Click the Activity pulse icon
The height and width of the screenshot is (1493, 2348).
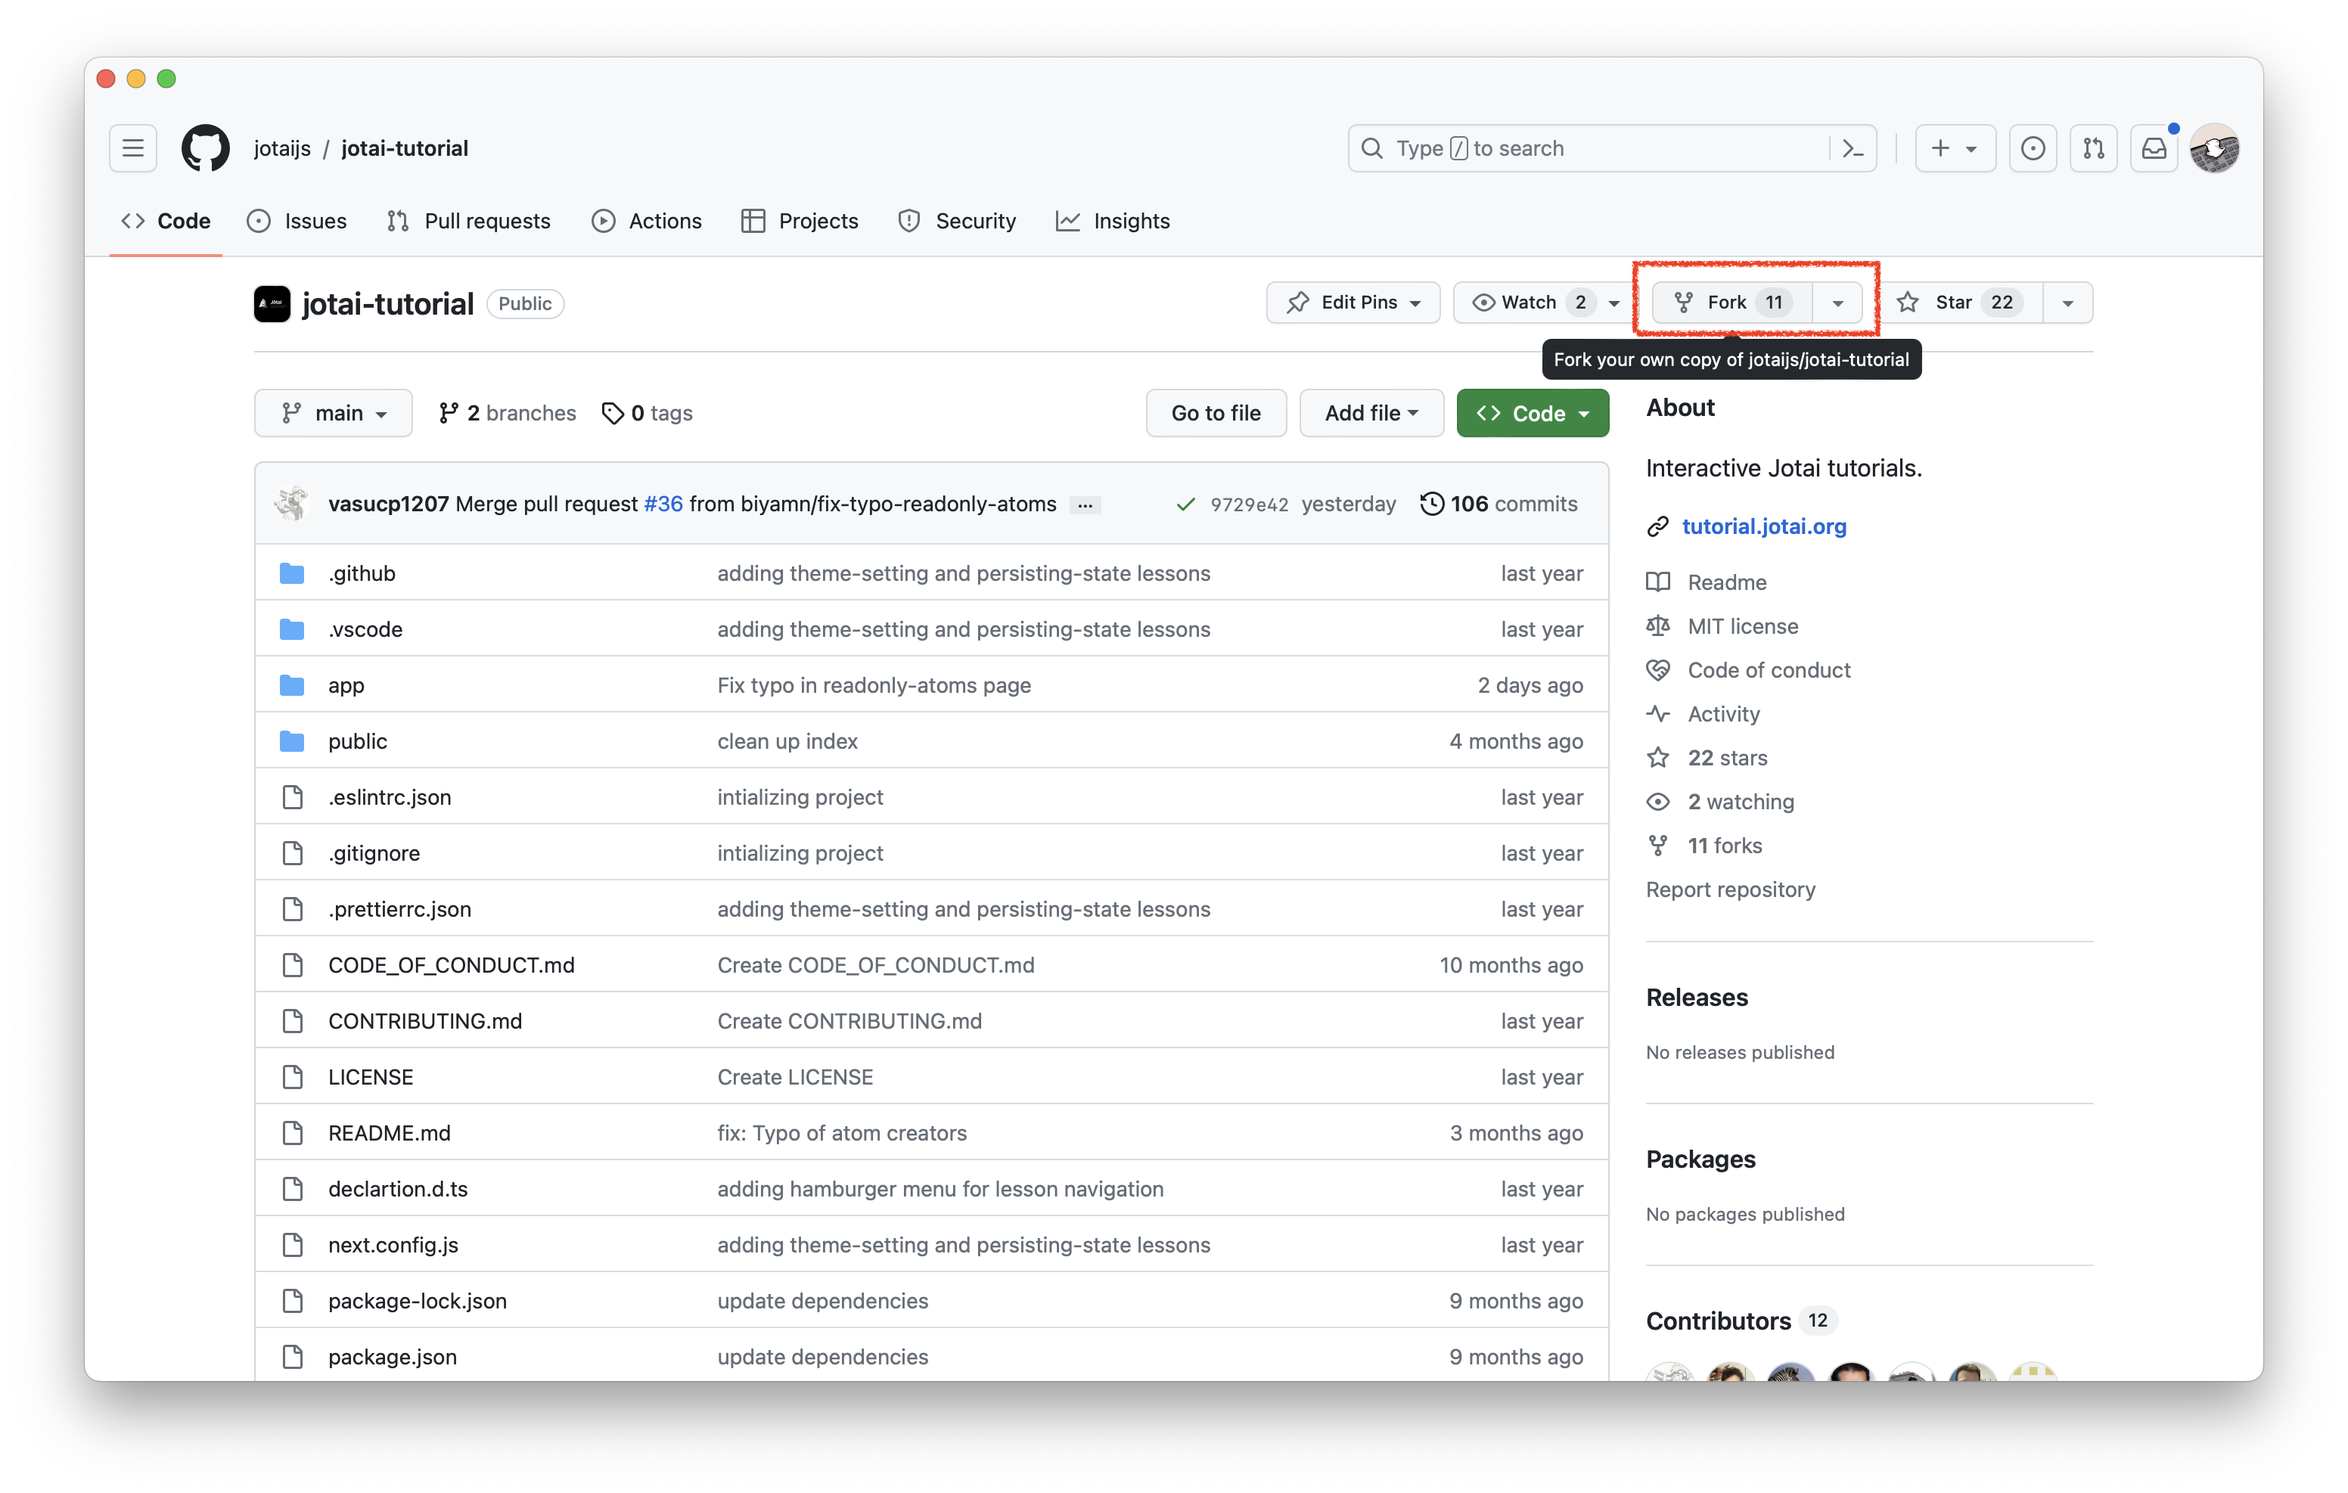pos(1657,714)
